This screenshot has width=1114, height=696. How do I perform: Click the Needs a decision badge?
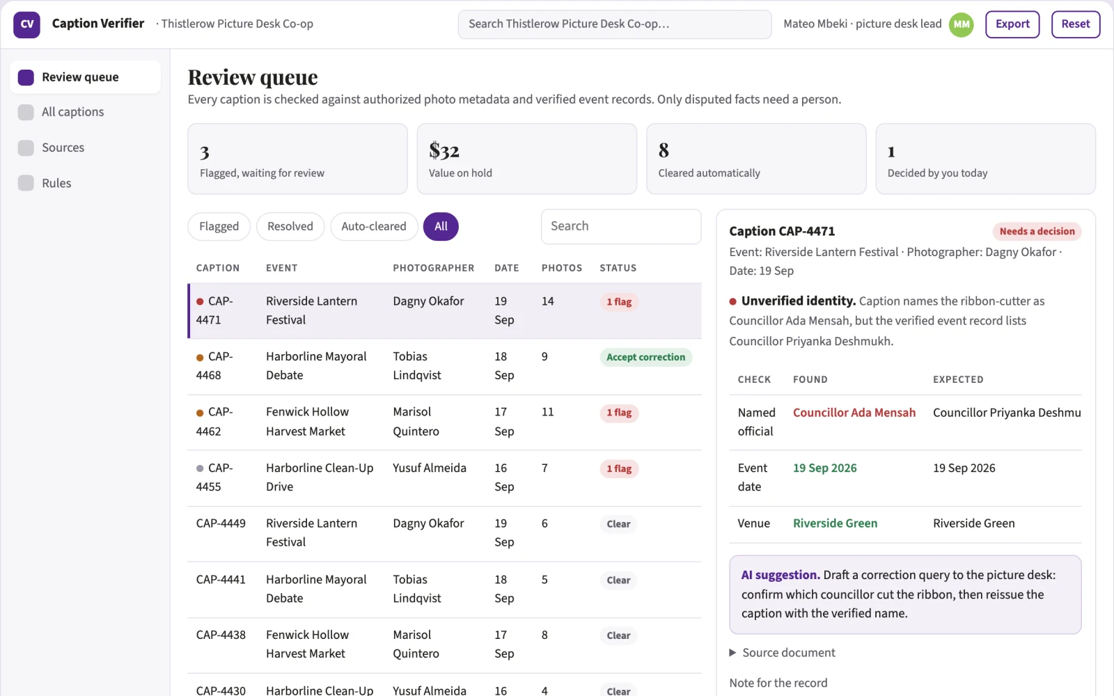pos(1037,232)
